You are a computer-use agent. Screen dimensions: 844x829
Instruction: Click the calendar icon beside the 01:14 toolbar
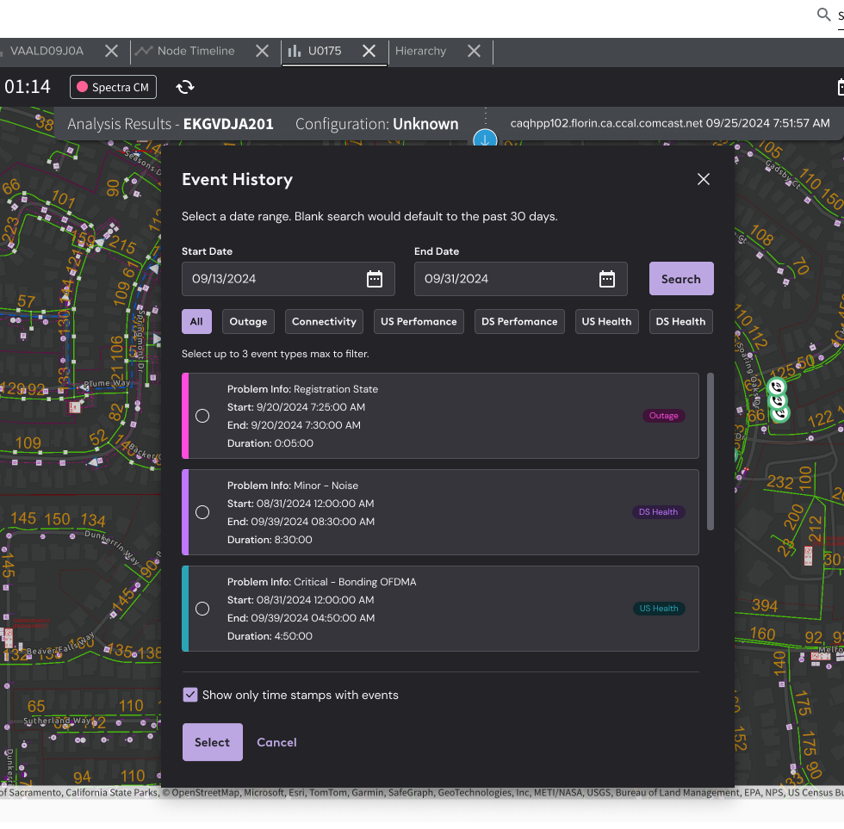click(841, 87)
